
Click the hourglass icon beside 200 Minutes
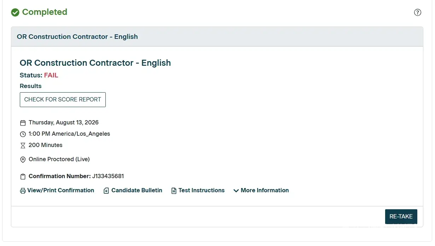23,146
